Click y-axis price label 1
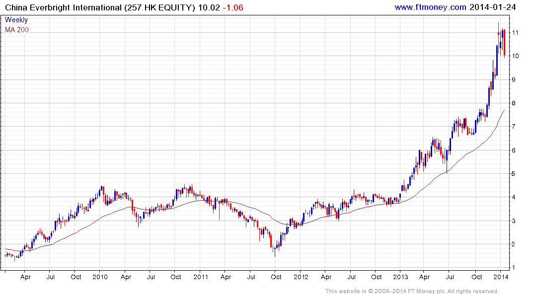This screenshot has height=298, width=534. (514, 268)
